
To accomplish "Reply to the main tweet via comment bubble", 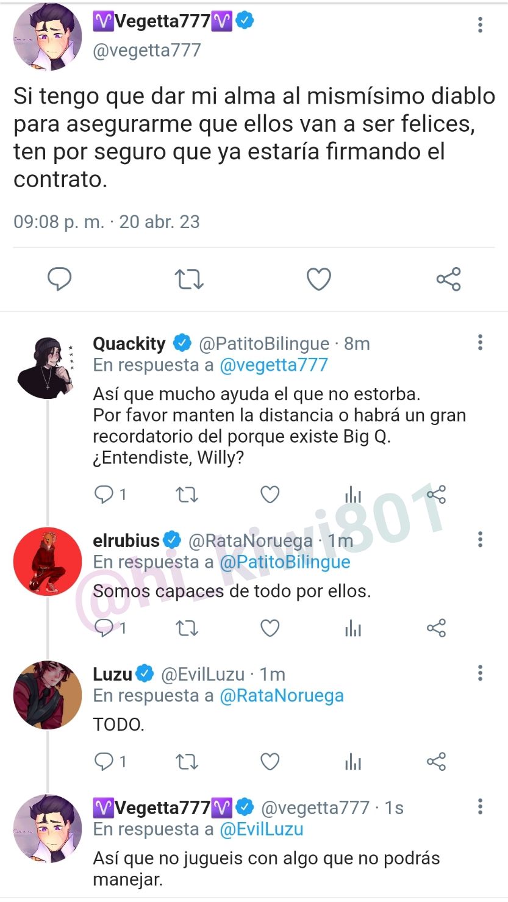I will (x=60, y=279).
